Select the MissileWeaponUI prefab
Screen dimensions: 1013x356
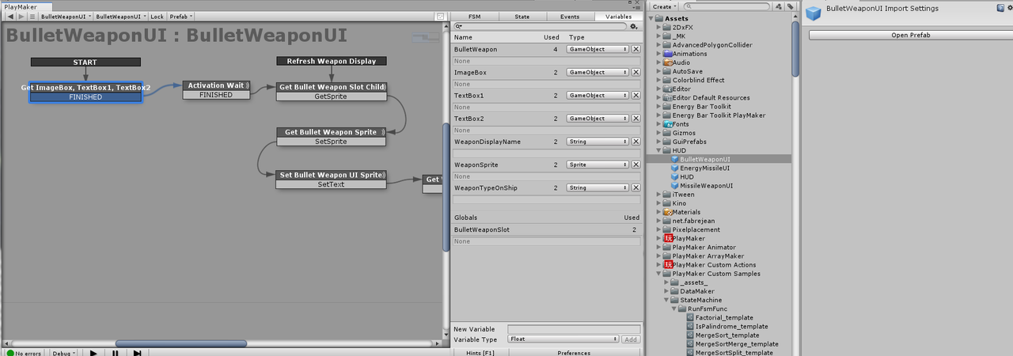(706, 186)
